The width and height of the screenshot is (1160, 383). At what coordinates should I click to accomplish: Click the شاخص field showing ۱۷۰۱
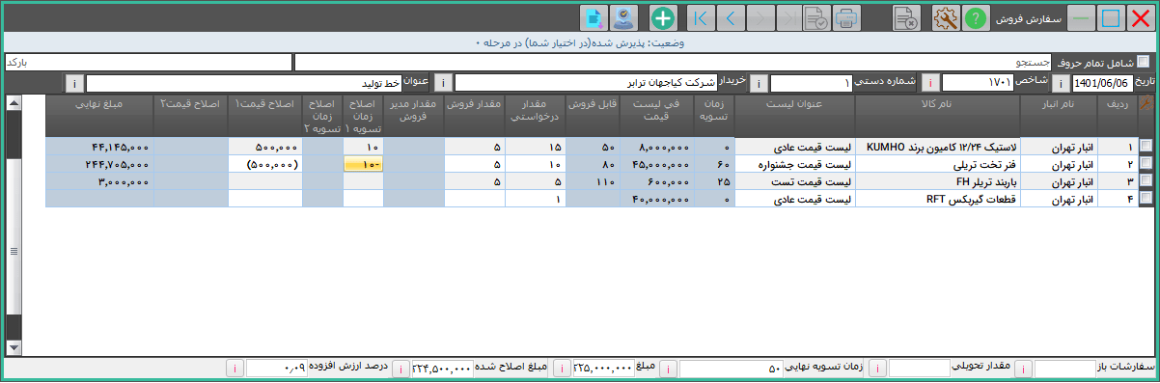(977, 83)
